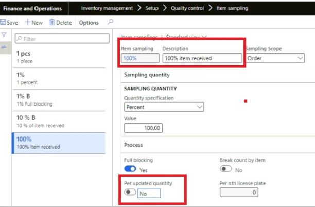Image resolution: width=315 pixels, height=207 pixels.
Task: Select the 1% B Full blocking entry
Action: point(59,100)
